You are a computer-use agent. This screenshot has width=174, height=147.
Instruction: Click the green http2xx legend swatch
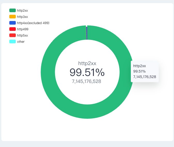tap(12, 10)
